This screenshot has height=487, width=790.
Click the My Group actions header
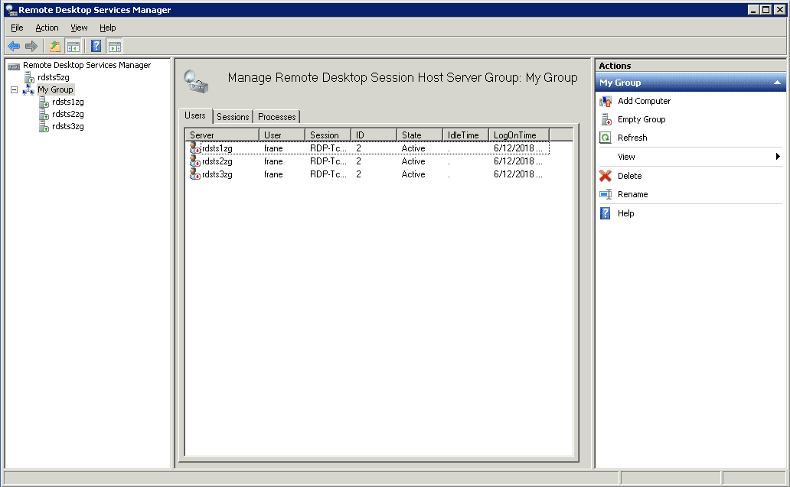[690, 83]
